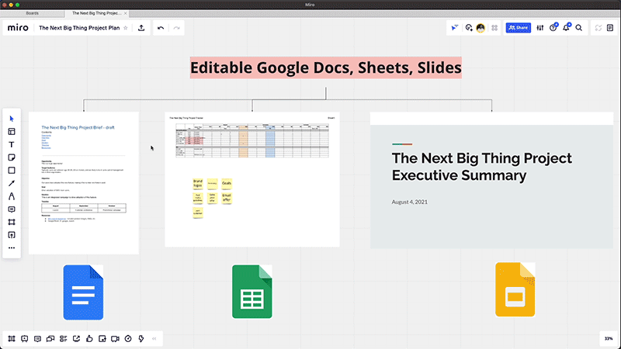Click the Undo arrow button

(161, 28)
